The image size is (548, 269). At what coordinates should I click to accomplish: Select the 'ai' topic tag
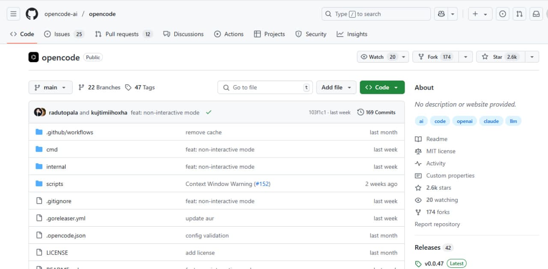(421, 121)
